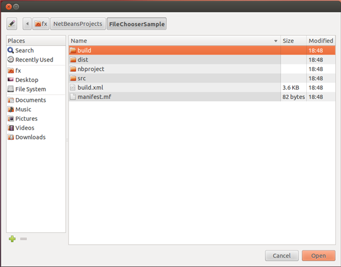Add bookmark with green plus button
This screenshot has height=267, width=341.
[12, 239]
